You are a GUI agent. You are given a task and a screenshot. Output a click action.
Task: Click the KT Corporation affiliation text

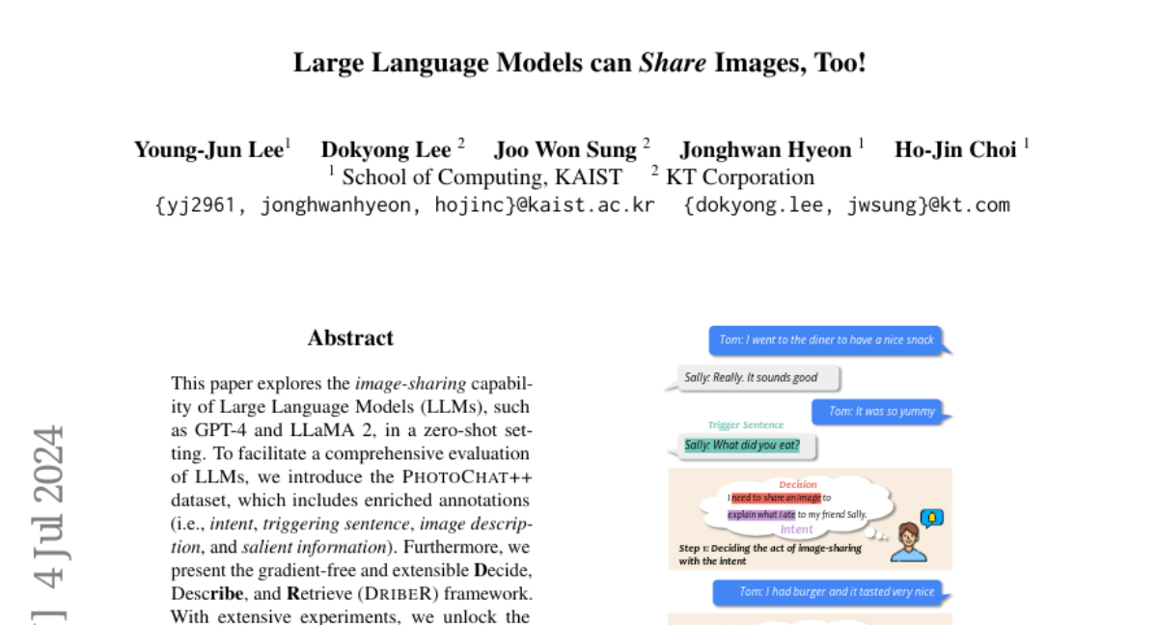tap(739, 177)
